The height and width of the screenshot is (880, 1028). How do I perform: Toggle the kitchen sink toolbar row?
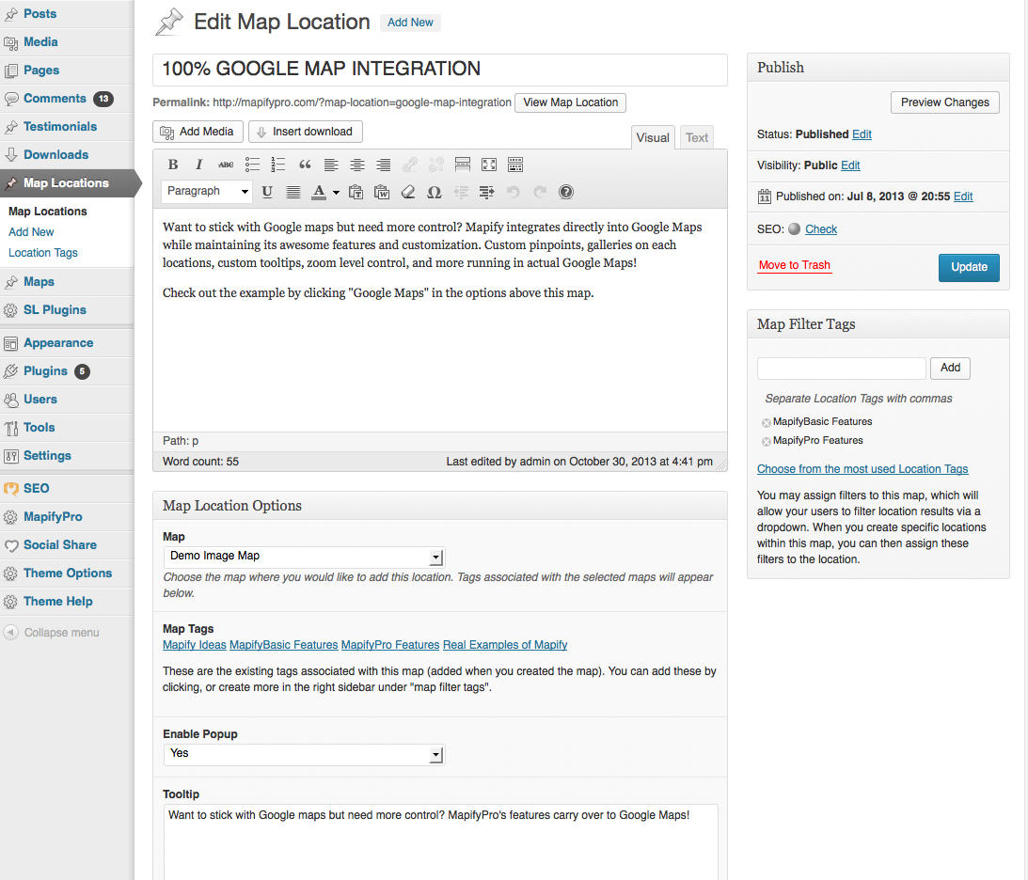click(x=515, y=165)
